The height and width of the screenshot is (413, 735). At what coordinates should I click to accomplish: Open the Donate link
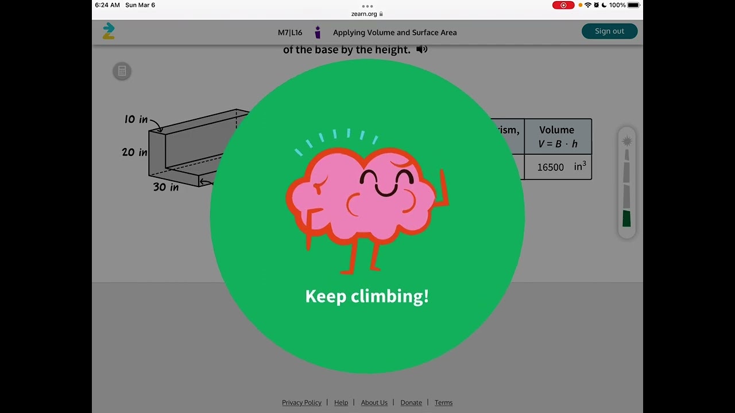411,403
